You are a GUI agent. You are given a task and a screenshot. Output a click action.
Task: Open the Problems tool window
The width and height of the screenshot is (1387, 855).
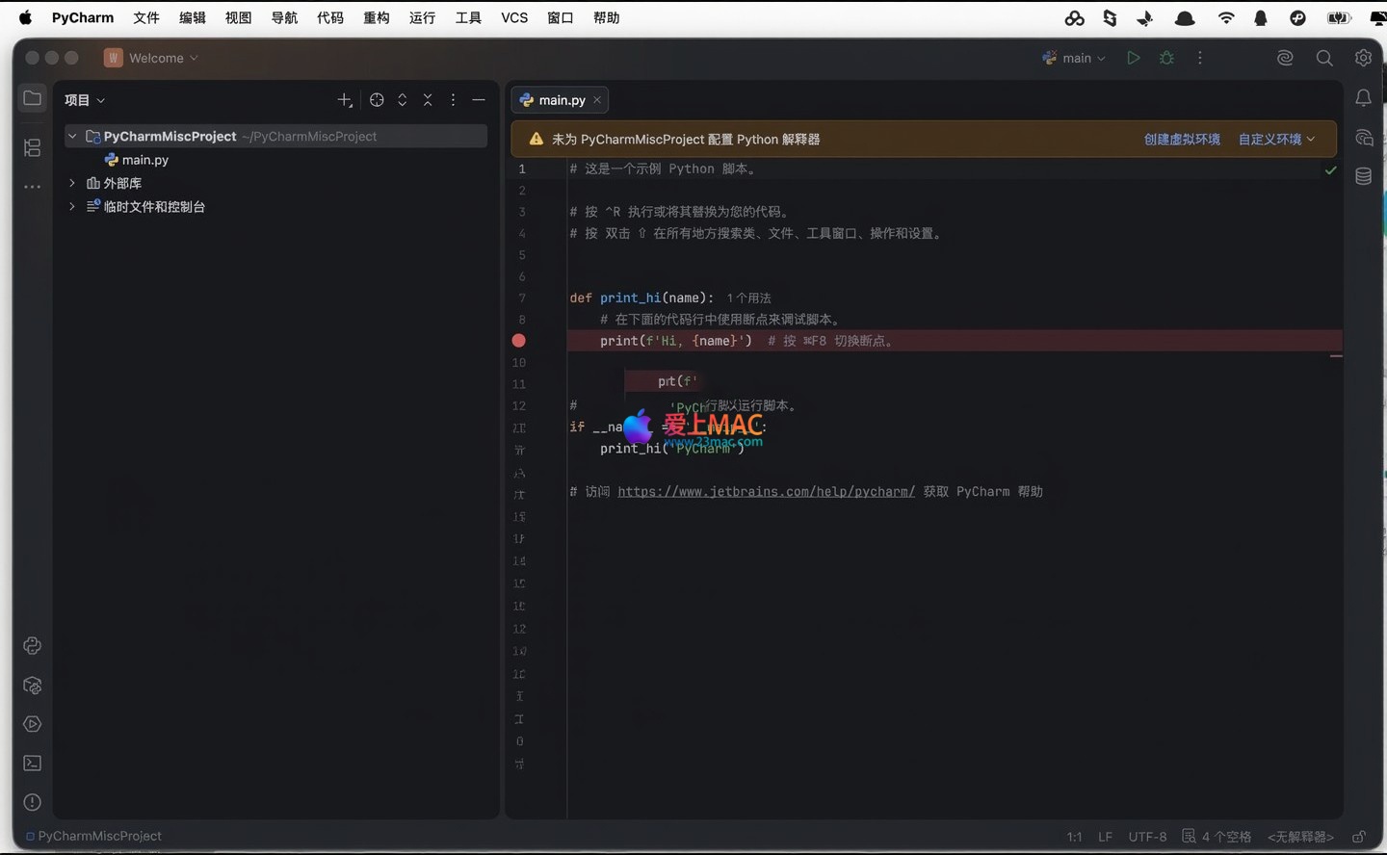pos(32,802)
